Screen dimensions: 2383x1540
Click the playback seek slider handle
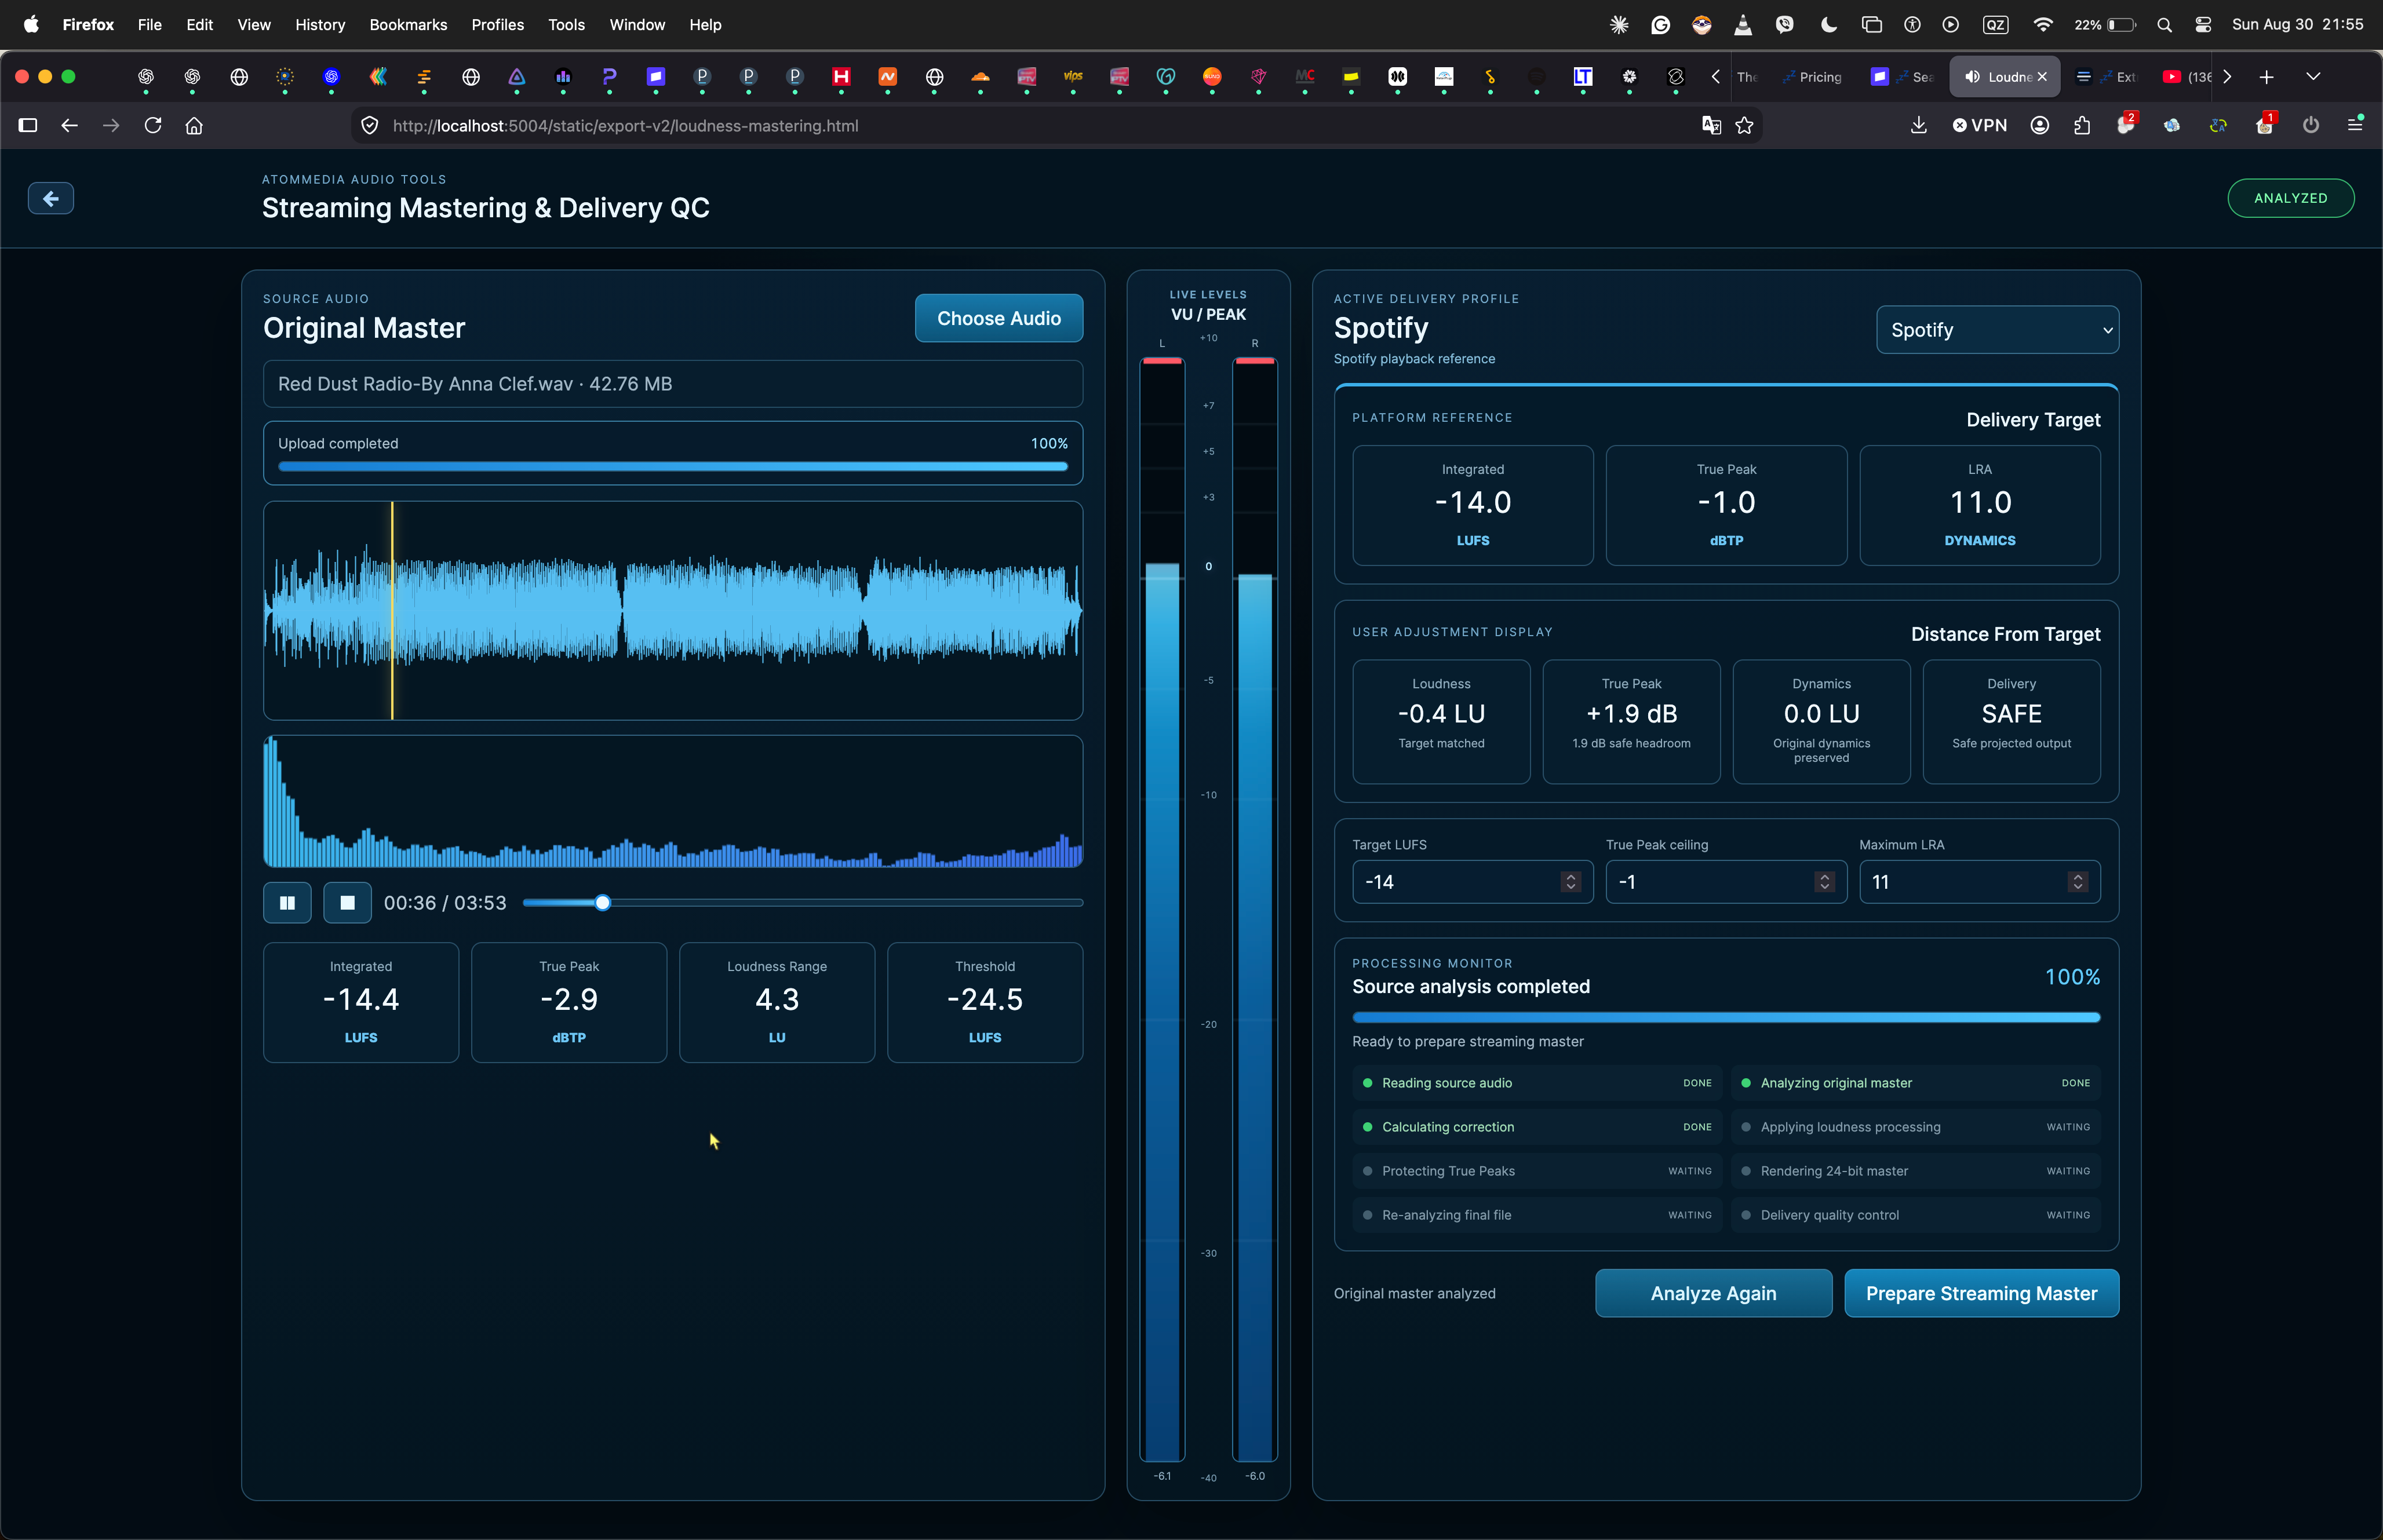602,903
